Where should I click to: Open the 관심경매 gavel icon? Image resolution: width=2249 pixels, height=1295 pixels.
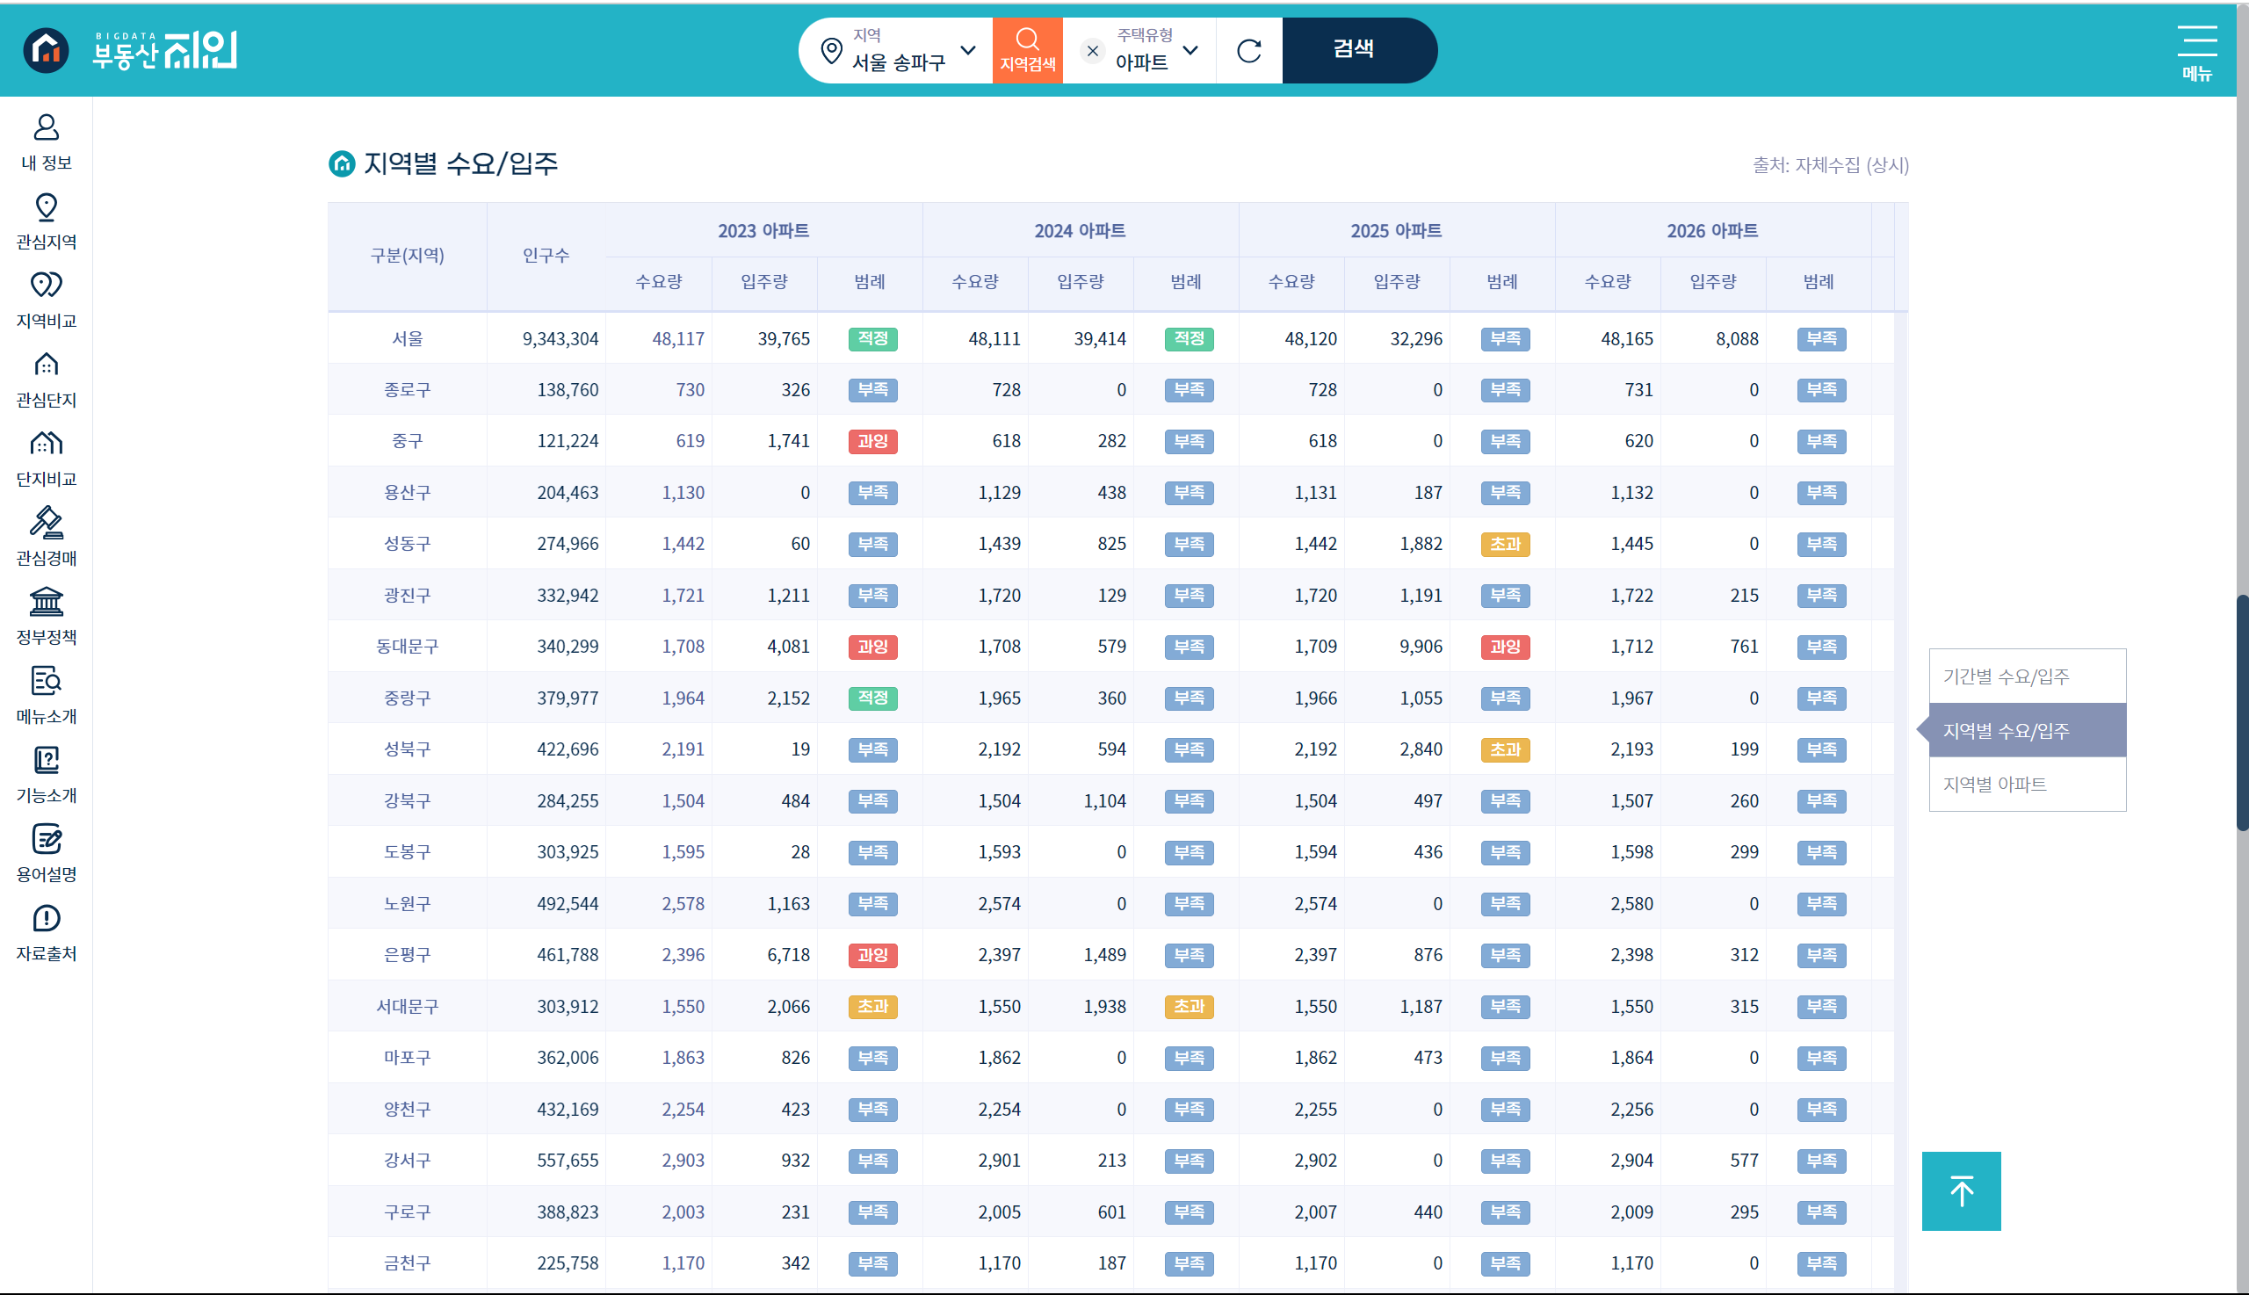click(47, 524)
